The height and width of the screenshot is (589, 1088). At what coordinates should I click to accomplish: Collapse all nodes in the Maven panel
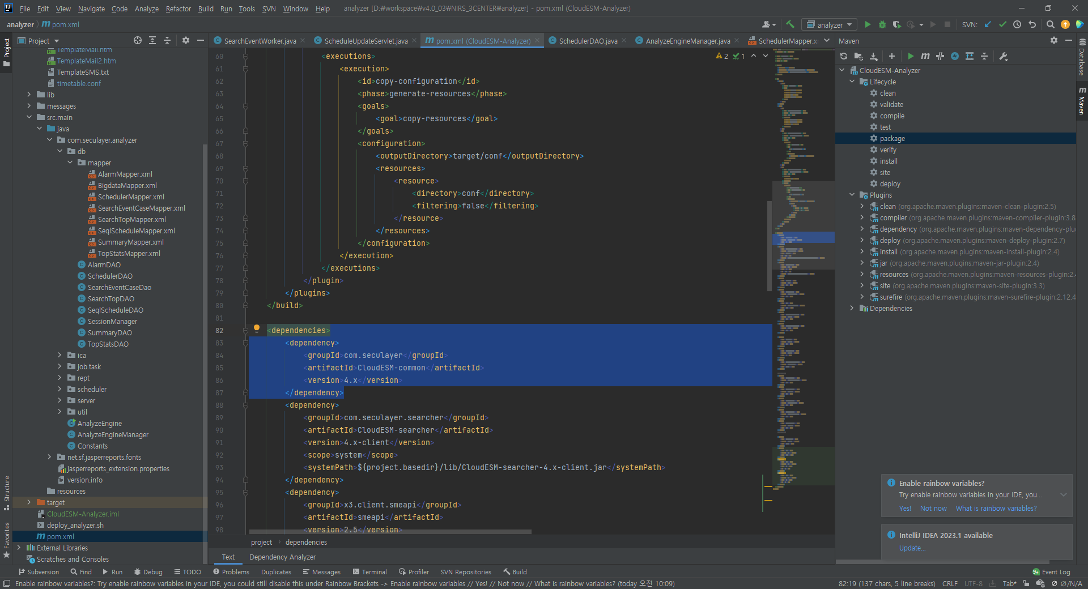[x=984, y=56]
